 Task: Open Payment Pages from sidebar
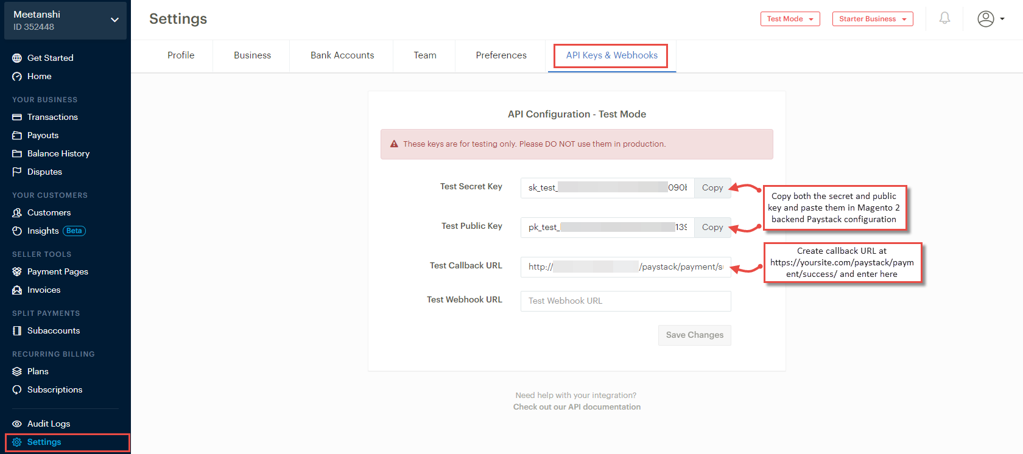tap(58, 271)
